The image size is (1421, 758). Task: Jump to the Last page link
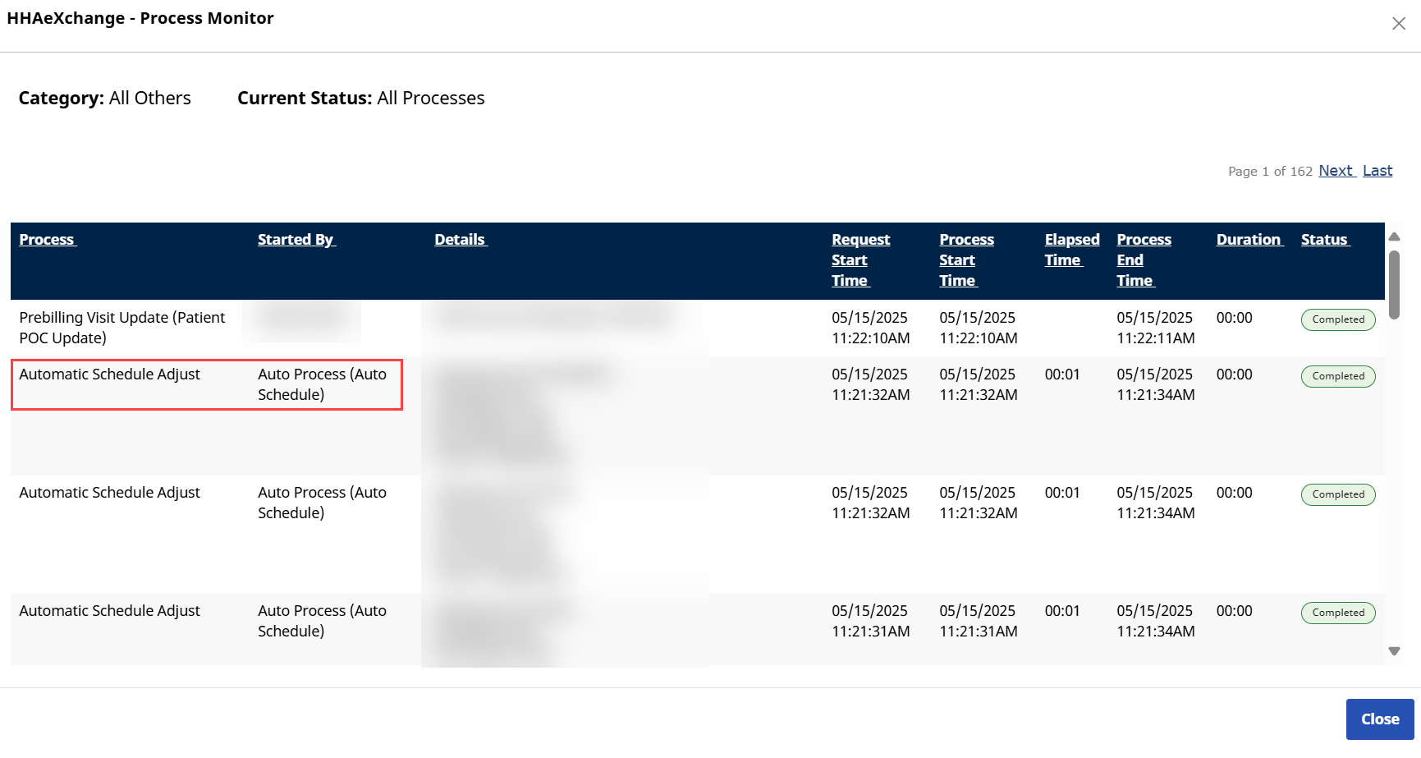pyautogui.click(x=1377, y=171)
